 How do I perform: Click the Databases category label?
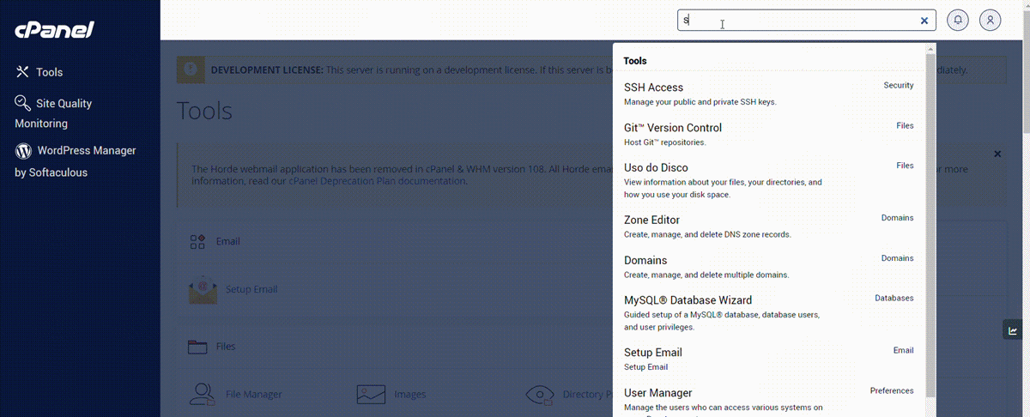[x=894, y=298]
